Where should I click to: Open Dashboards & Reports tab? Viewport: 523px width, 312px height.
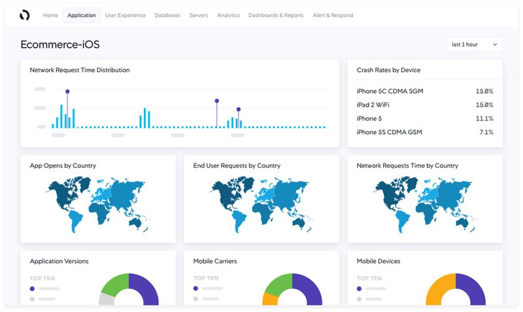pos(276,15)
